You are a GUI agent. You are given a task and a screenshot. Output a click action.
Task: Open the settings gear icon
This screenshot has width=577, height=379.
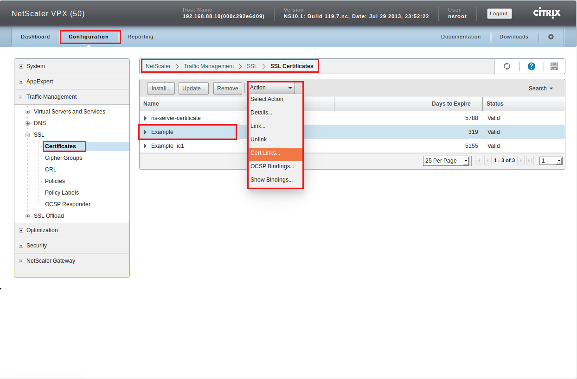[551, 37]
